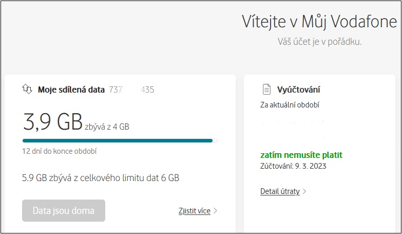The height and width of the screenshot is (234, 402).
Task: Click the Vyúčtování document icon
Action: tap(266, 89)
